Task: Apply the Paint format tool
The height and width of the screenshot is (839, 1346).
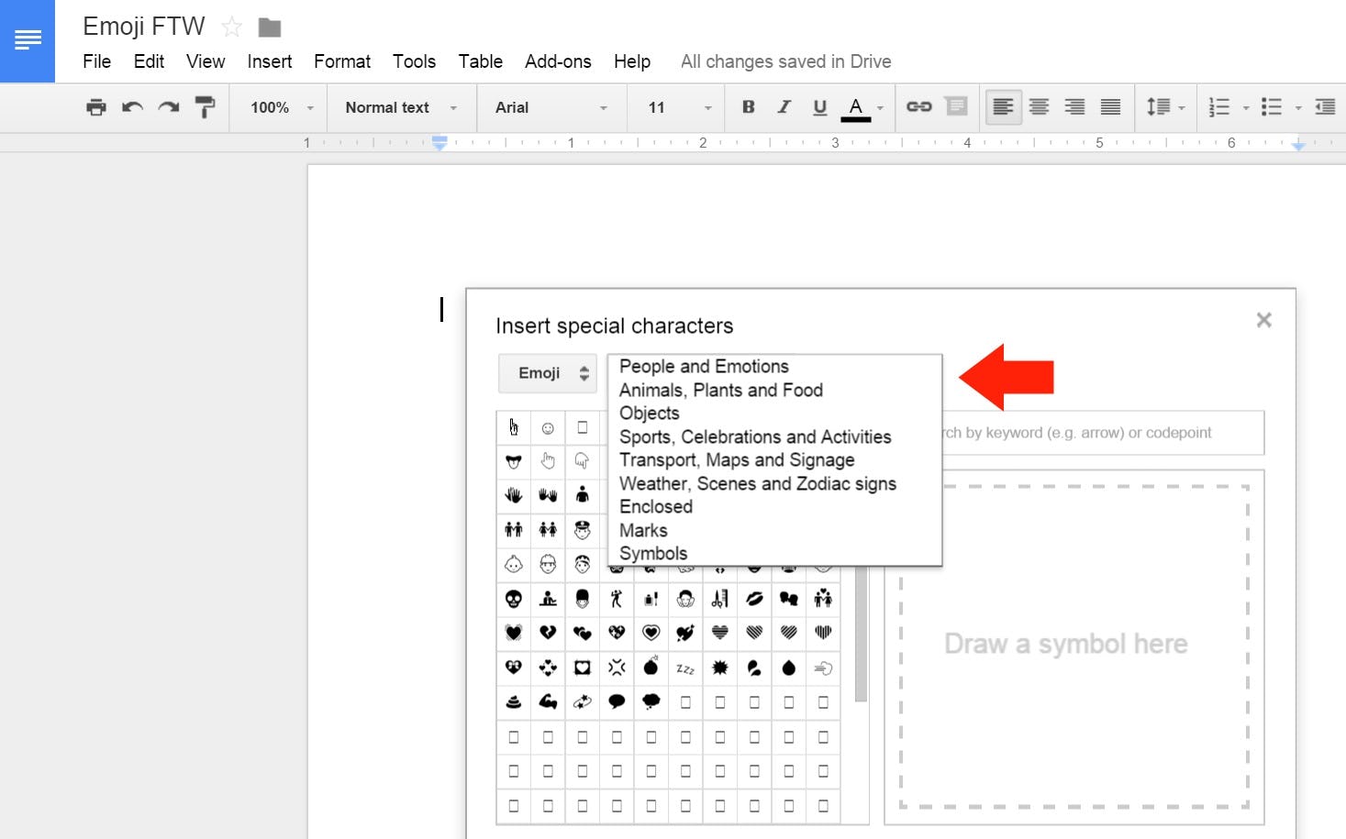Action: (x=204, y=106)
